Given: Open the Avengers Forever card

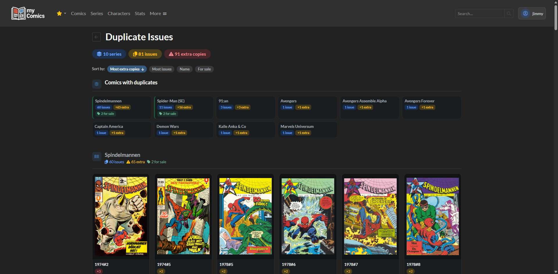Looking at the screenshot, I should (432, 108).
